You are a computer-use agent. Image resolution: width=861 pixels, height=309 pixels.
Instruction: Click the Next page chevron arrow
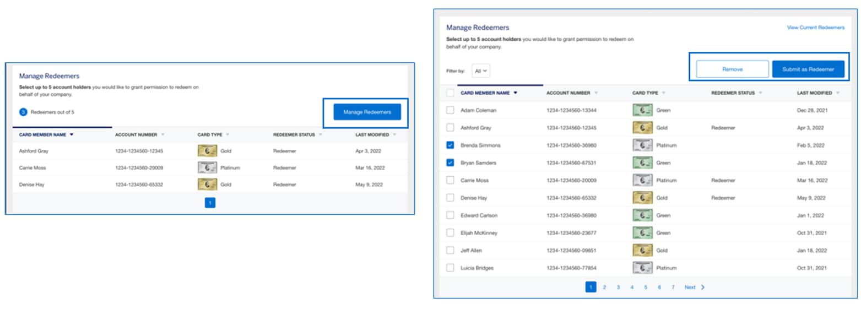pyautogui.click(x=703, y=287)
